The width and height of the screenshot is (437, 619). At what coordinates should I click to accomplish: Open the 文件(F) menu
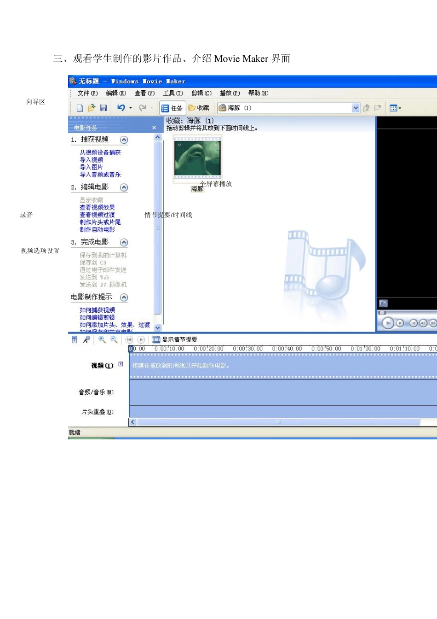pyautogui.click(x=87, y=93)
